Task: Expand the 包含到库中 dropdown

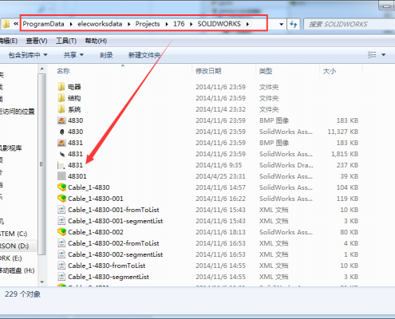Action: pyautogui.click(x=28, y=55)
